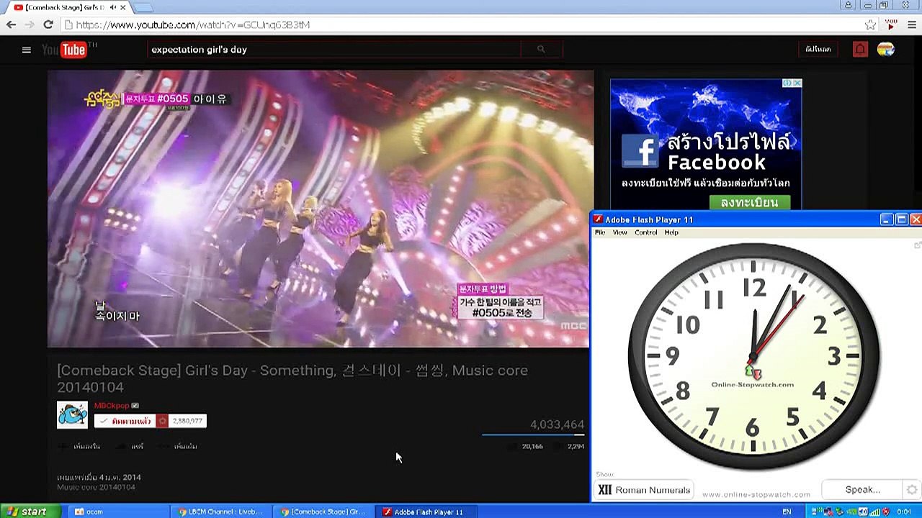Click the upload button in YouTube header
The height and width of the screenshot is (518, 922).
[818, 49]
